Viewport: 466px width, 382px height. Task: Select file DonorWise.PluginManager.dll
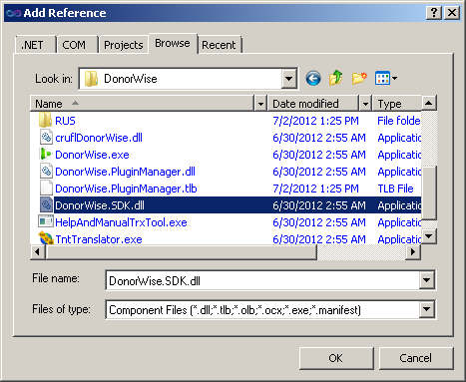click(125, 172)
